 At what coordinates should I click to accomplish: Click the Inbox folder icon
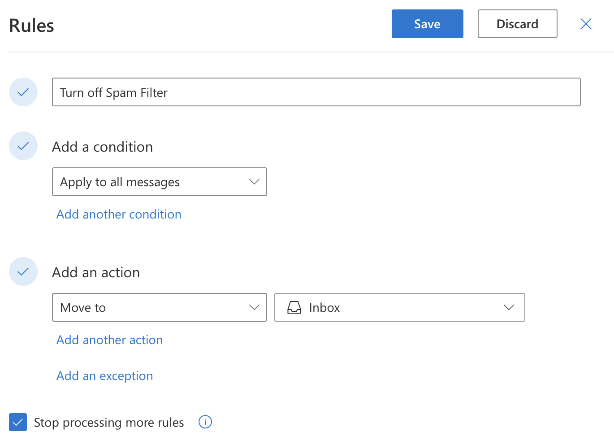(x=294, y=307)
